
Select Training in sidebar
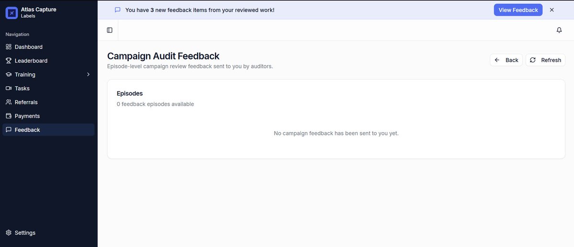point(25,74)
